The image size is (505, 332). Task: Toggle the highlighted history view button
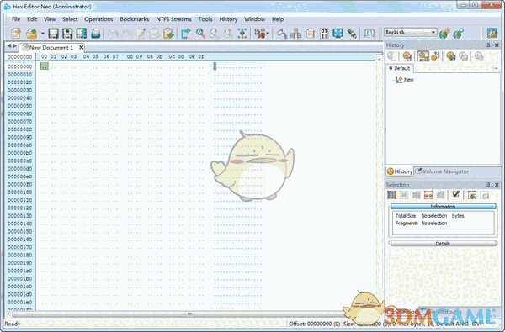tap(423, 56)
